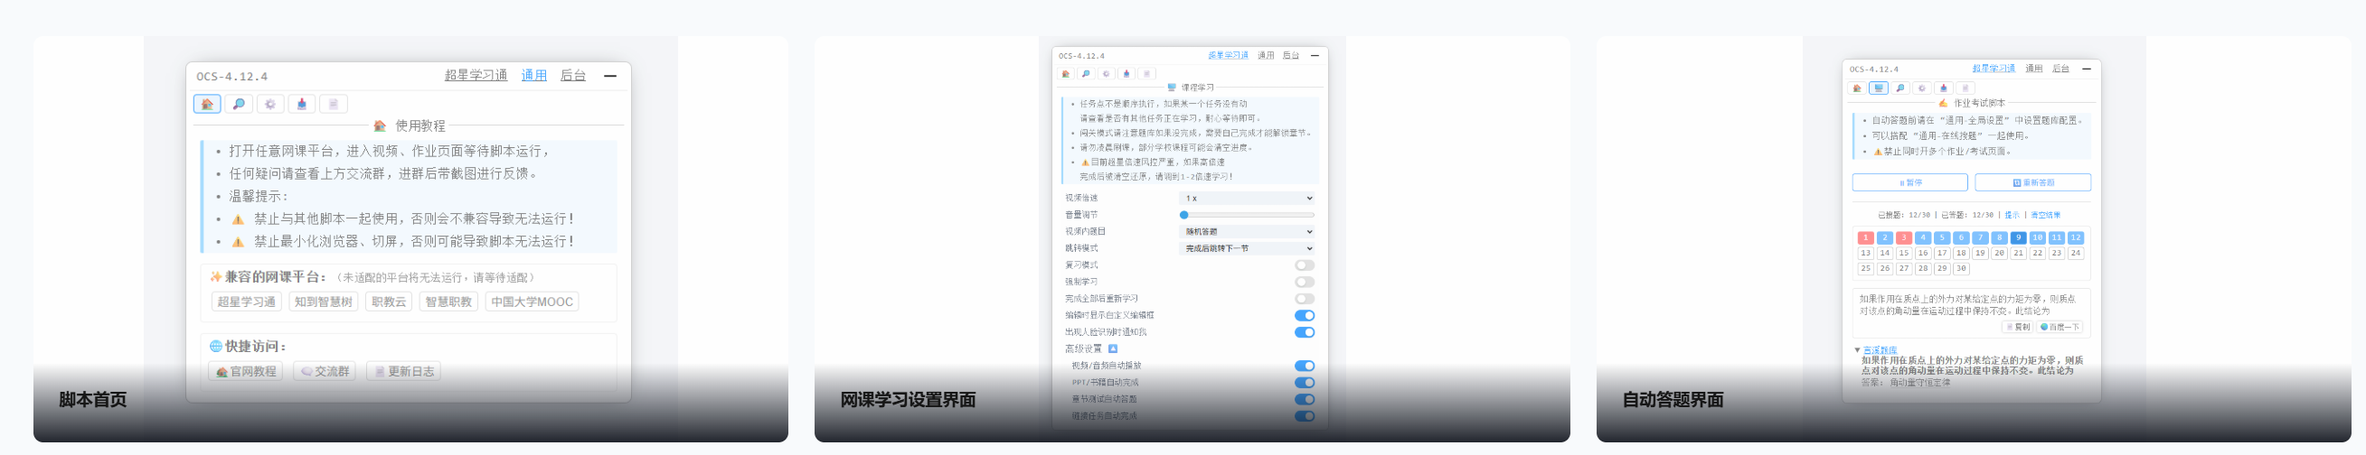The height and width of the screenshot is (455, 2366).
Task: Open 后台 tab in 脚本首页 panel
Action: point(573,75)
